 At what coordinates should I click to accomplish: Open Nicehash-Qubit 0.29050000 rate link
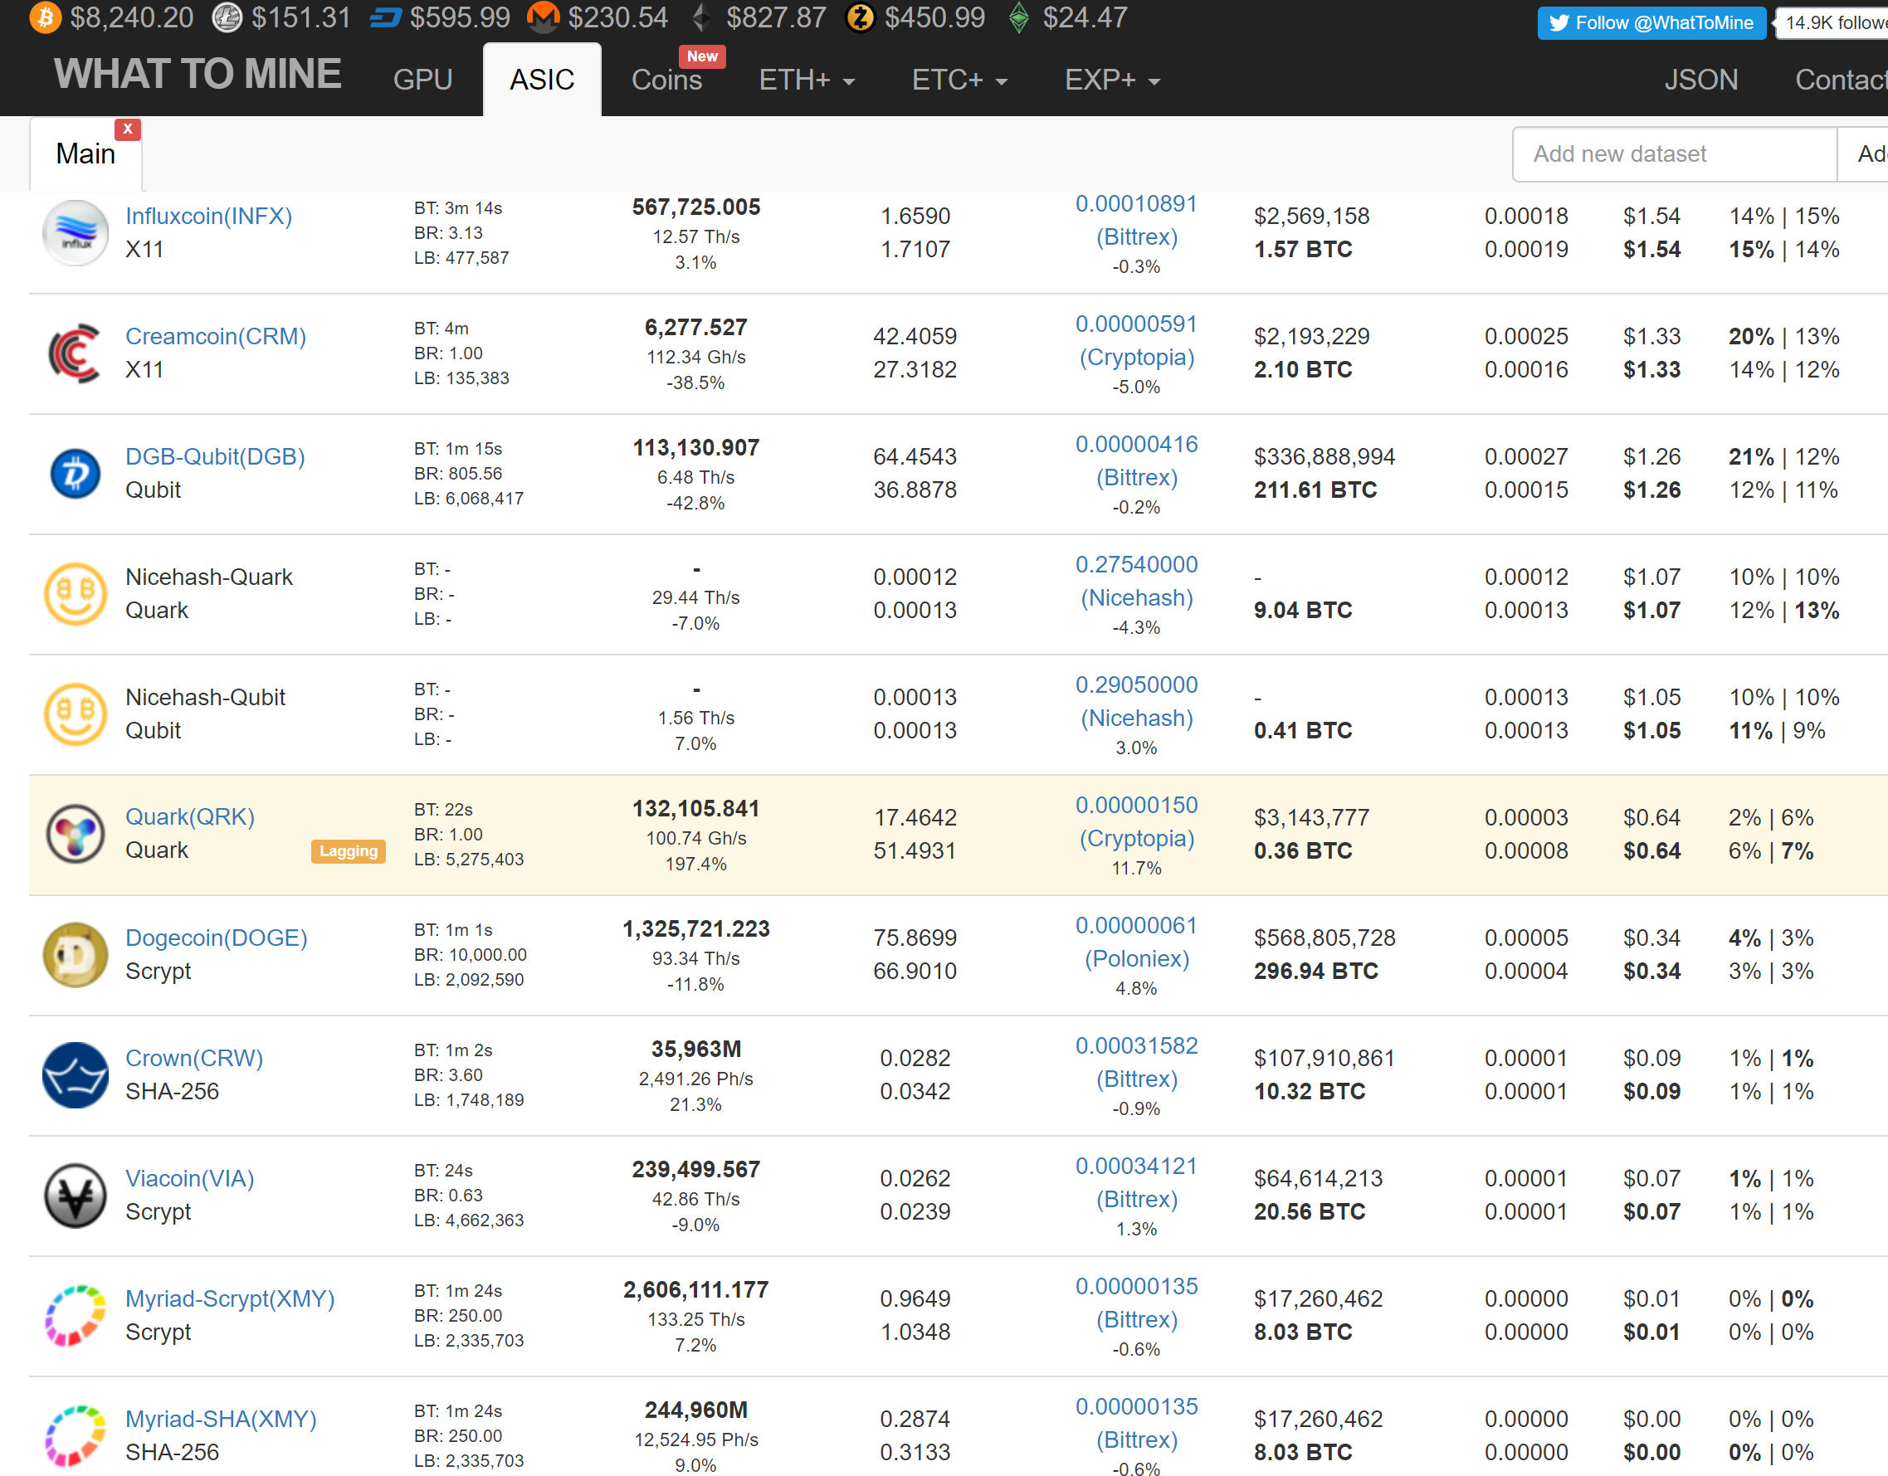(x=1136, y=684)
